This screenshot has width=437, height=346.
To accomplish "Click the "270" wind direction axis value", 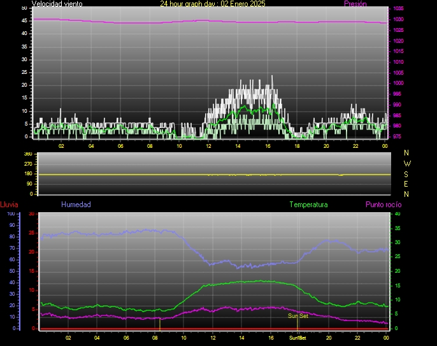I will [28, 164].
